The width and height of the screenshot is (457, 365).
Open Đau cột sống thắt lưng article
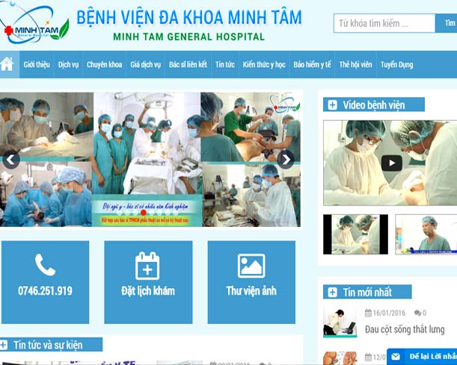(405, 329)
